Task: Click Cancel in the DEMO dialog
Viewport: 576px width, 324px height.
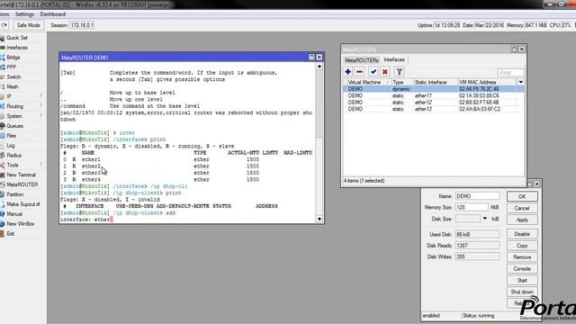Action: click(522, 208)
